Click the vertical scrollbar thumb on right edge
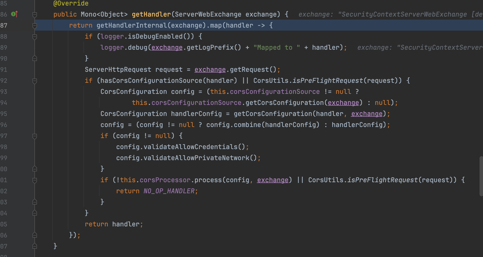This screenshot has height=257, width=483. click(481, 176)
